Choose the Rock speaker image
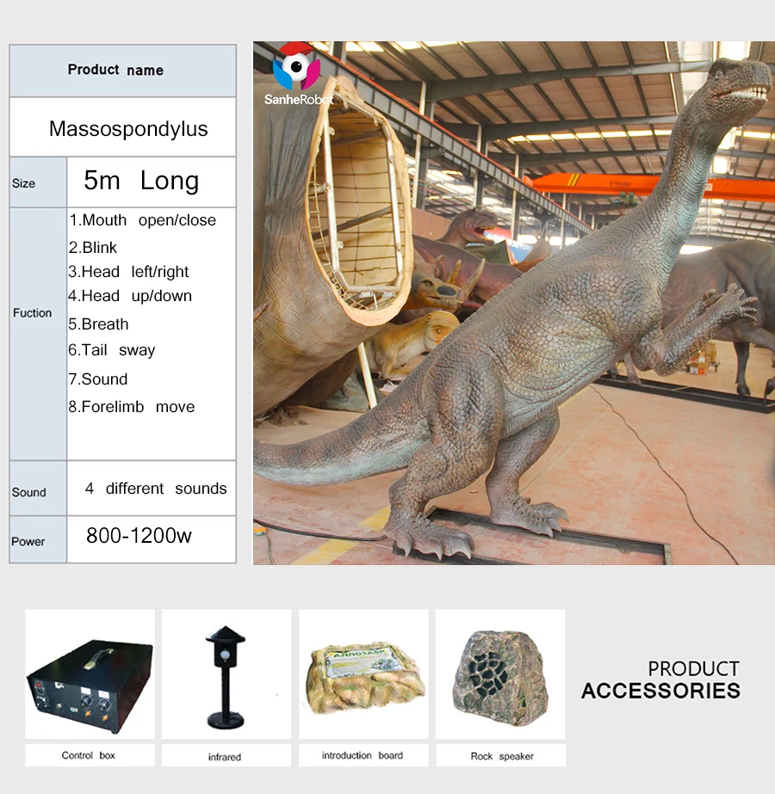Image resolution: width=775 pixels, height=794 pixels. pos(499,674)
